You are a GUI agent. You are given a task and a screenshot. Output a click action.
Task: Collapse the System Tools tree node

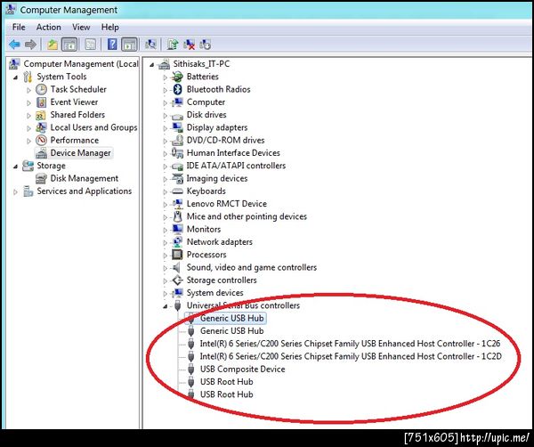15,77
